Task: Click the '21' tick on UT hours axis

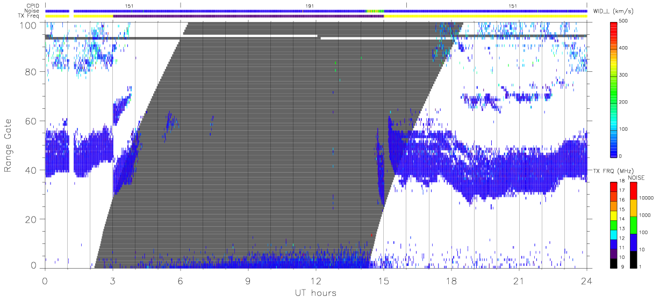Action: tap(519, 280)
